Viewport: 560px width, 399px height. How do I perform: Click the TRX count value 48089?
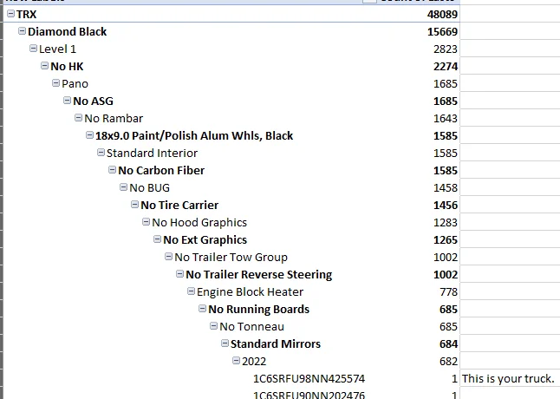pos(442,14)
